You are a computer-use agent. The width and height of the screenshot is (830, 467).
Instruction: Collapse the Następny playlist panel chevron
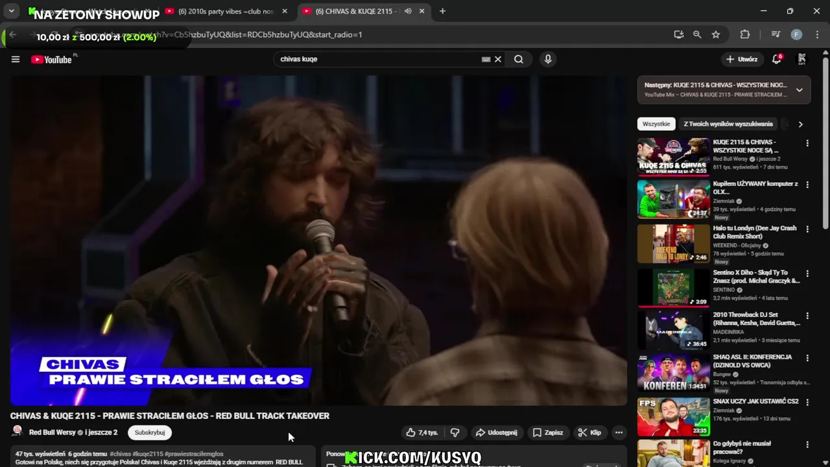tap(799, 90)
